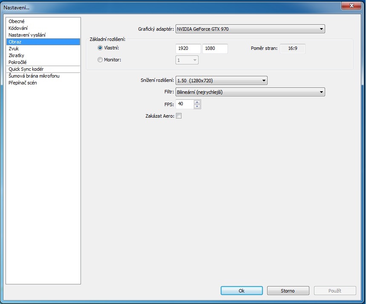Image resolution: width=366 pixels, height=304 pixels.
Task: Select the Obraz settings section
Action: point(43,42)
